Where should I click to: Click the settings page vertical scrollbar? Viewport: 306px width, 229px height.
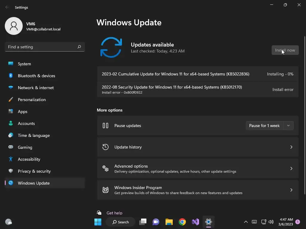[x=305, y=115]
